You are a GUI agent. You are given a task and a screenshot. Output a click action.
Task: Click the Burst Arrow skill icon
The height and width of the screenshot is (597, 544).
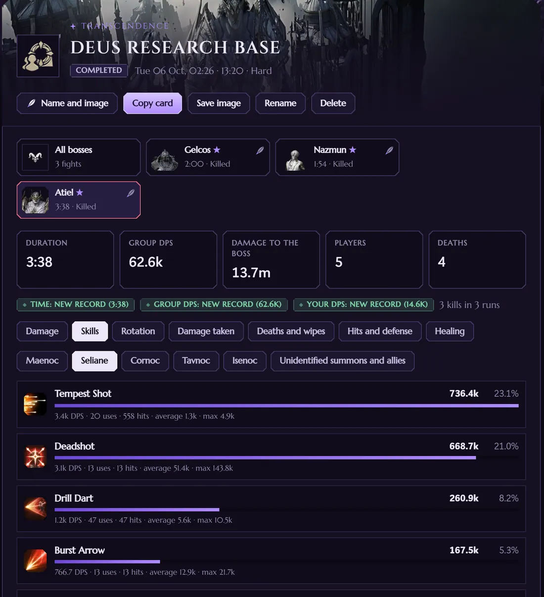coord(36,560)
